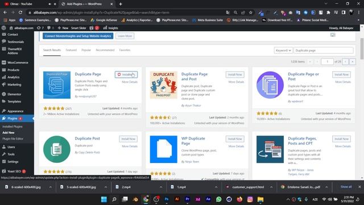The width and height of the screenshot is (364, 205).
Task: Open Testimonials in WordPress sidebar
Action: click(x=15, y=42)
